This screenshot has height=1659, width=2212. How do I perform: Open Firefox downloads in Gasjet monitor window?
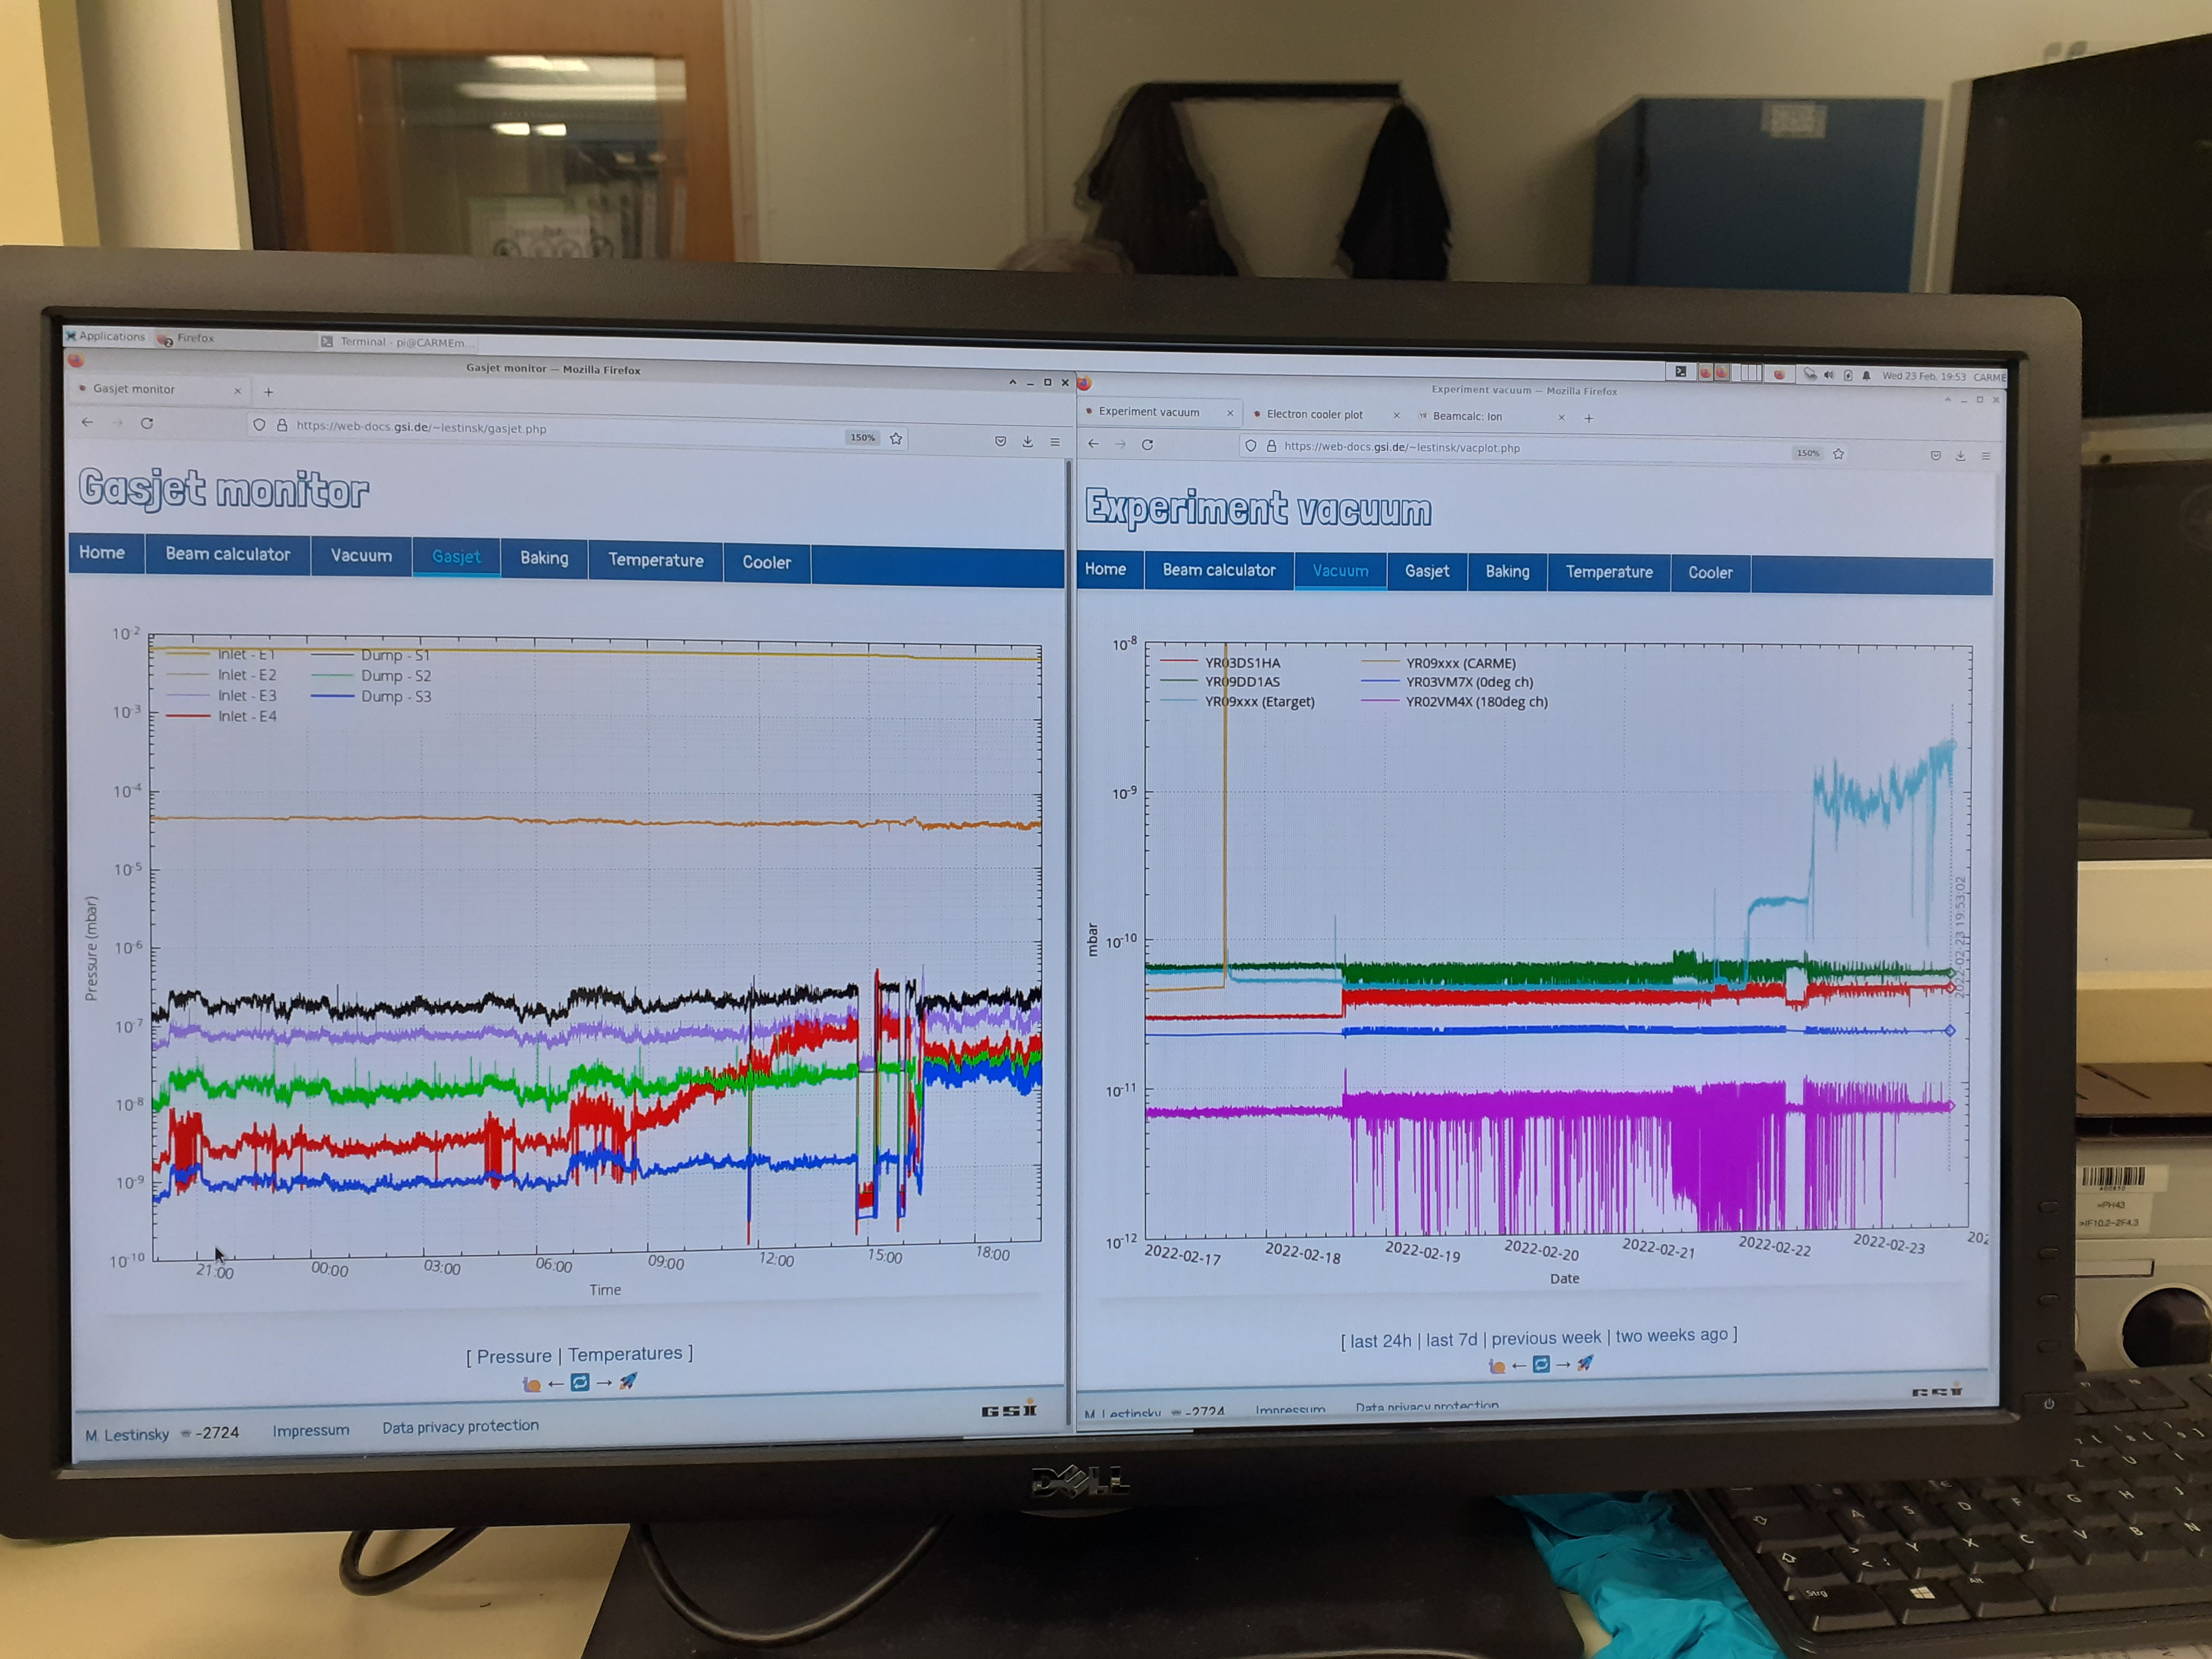(1027, 441)
